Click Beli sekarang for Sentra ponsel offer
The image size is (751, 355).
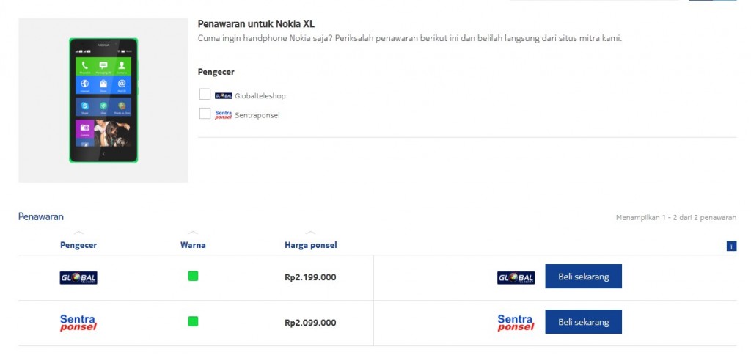coord(583,322)
